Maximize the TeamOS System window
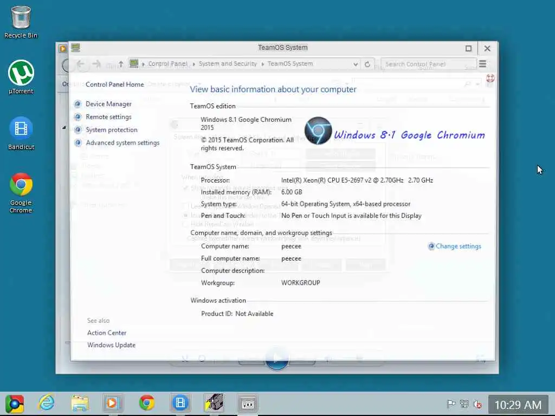555x416 pixels. [x=468, y=48]
